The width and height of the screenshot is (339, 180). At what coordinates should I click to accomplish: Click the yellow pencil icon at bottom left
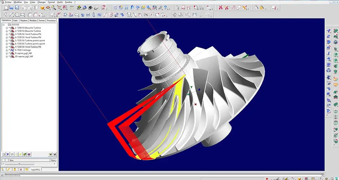tap(8, 169)
